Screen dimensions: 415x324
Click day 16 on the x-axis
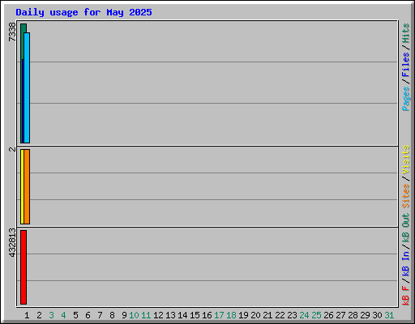(207, 315)
